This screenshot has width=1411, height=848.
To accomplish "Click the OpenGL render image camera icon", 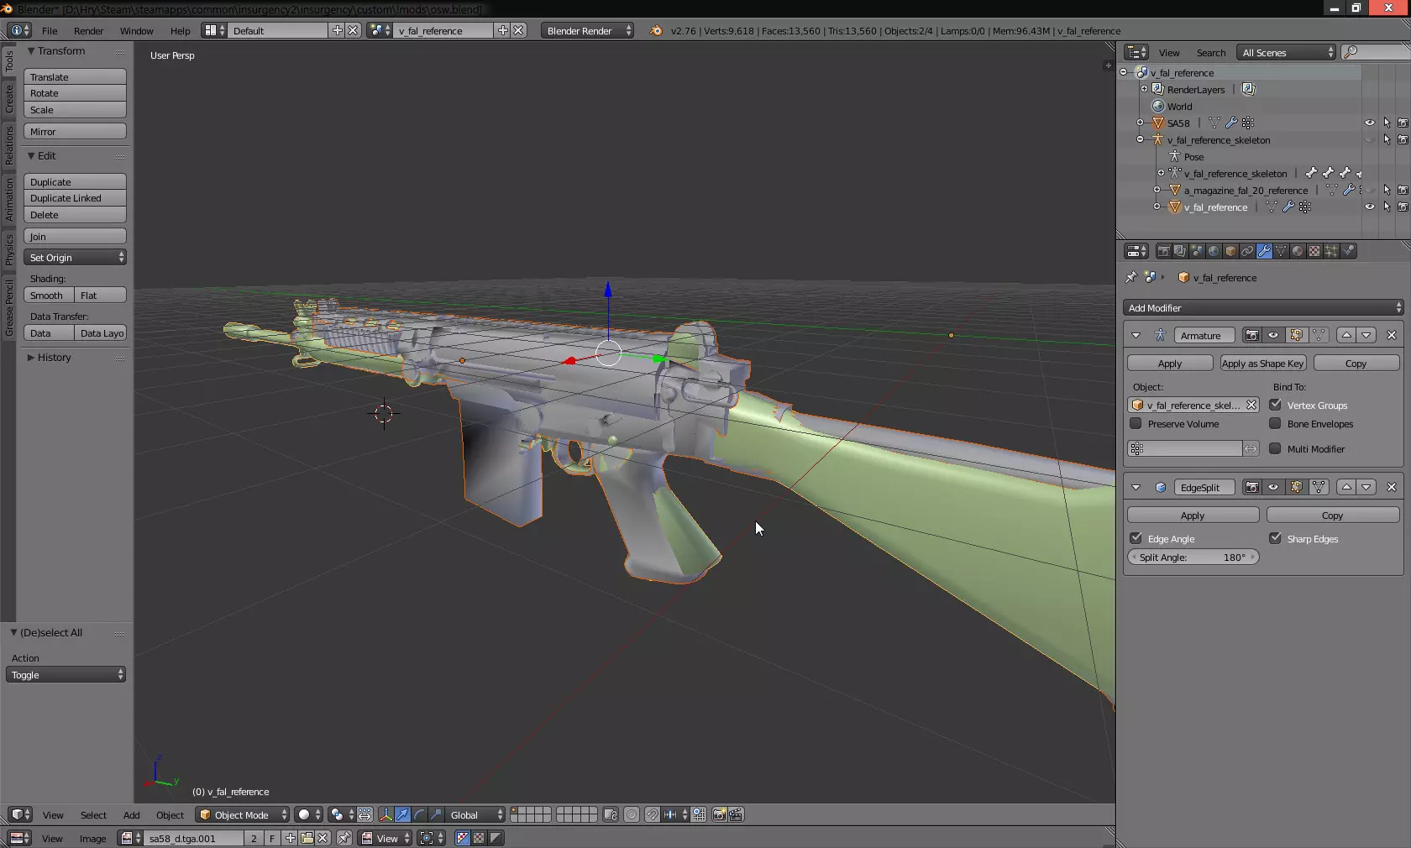I will (x=719, y=814).
